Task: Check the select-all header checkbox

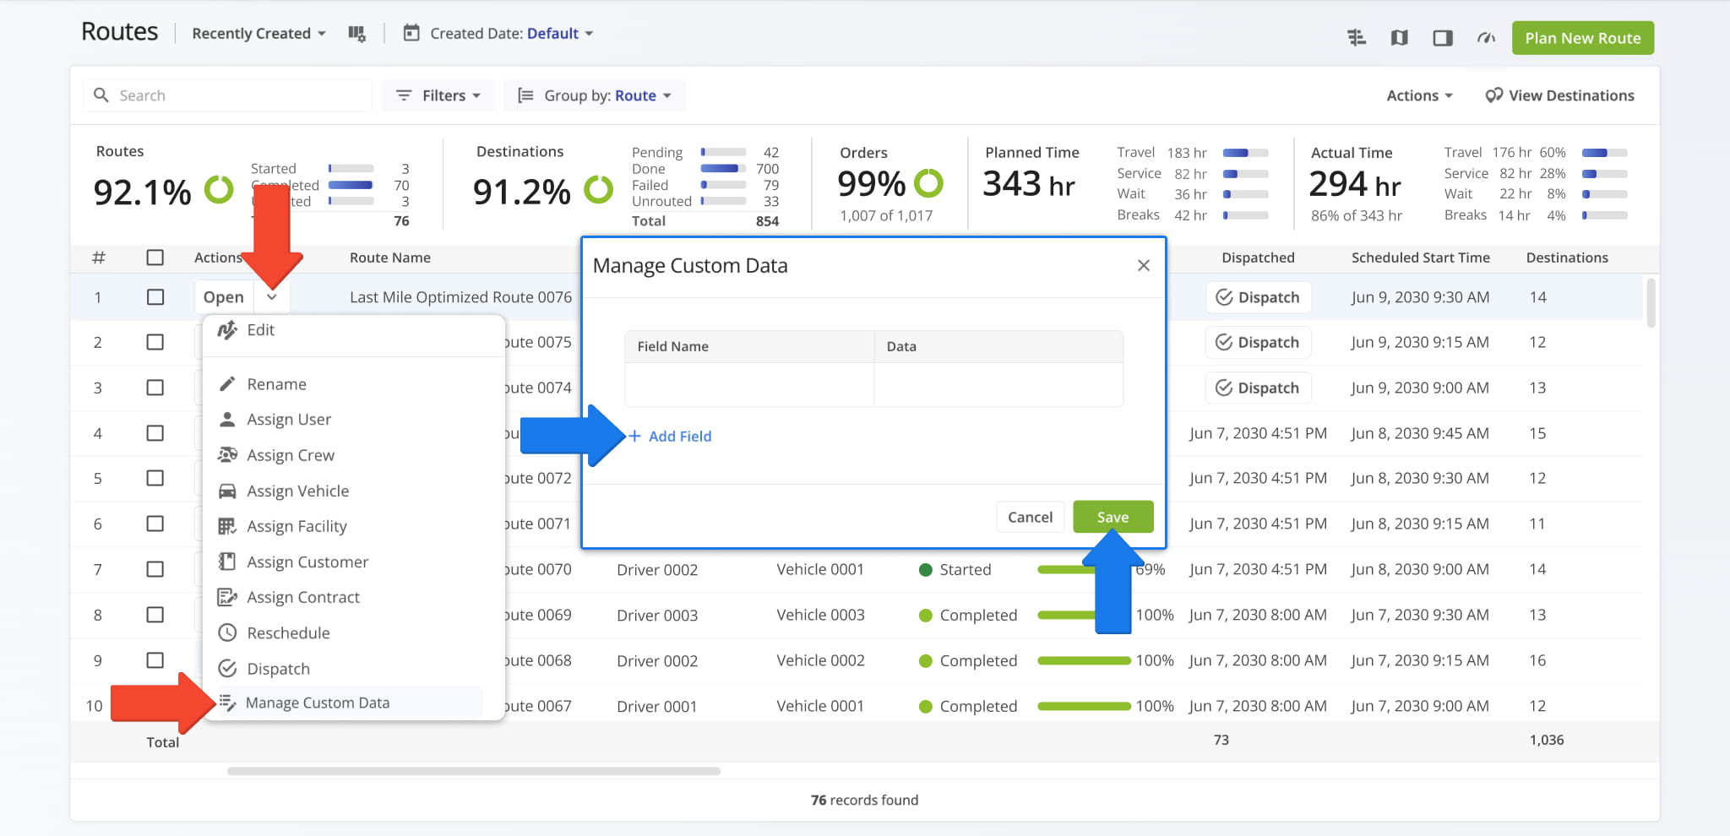Action: (155, 258)
